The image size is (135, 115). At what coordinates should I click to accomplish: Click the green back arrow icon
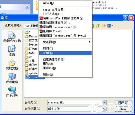[x=93, y=26]
